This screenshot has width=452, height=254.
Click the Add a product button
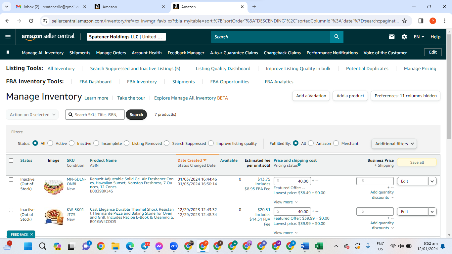(x=350, y=96)
